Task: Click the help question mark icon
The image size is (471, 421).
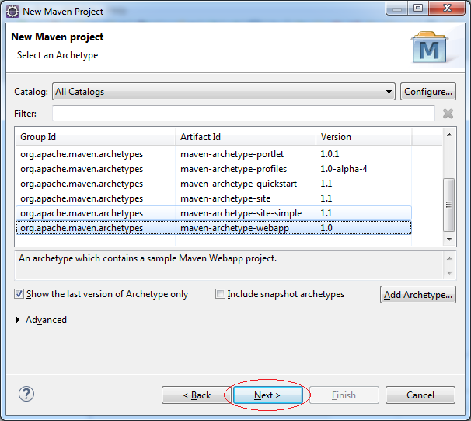Action: [26, 394]
